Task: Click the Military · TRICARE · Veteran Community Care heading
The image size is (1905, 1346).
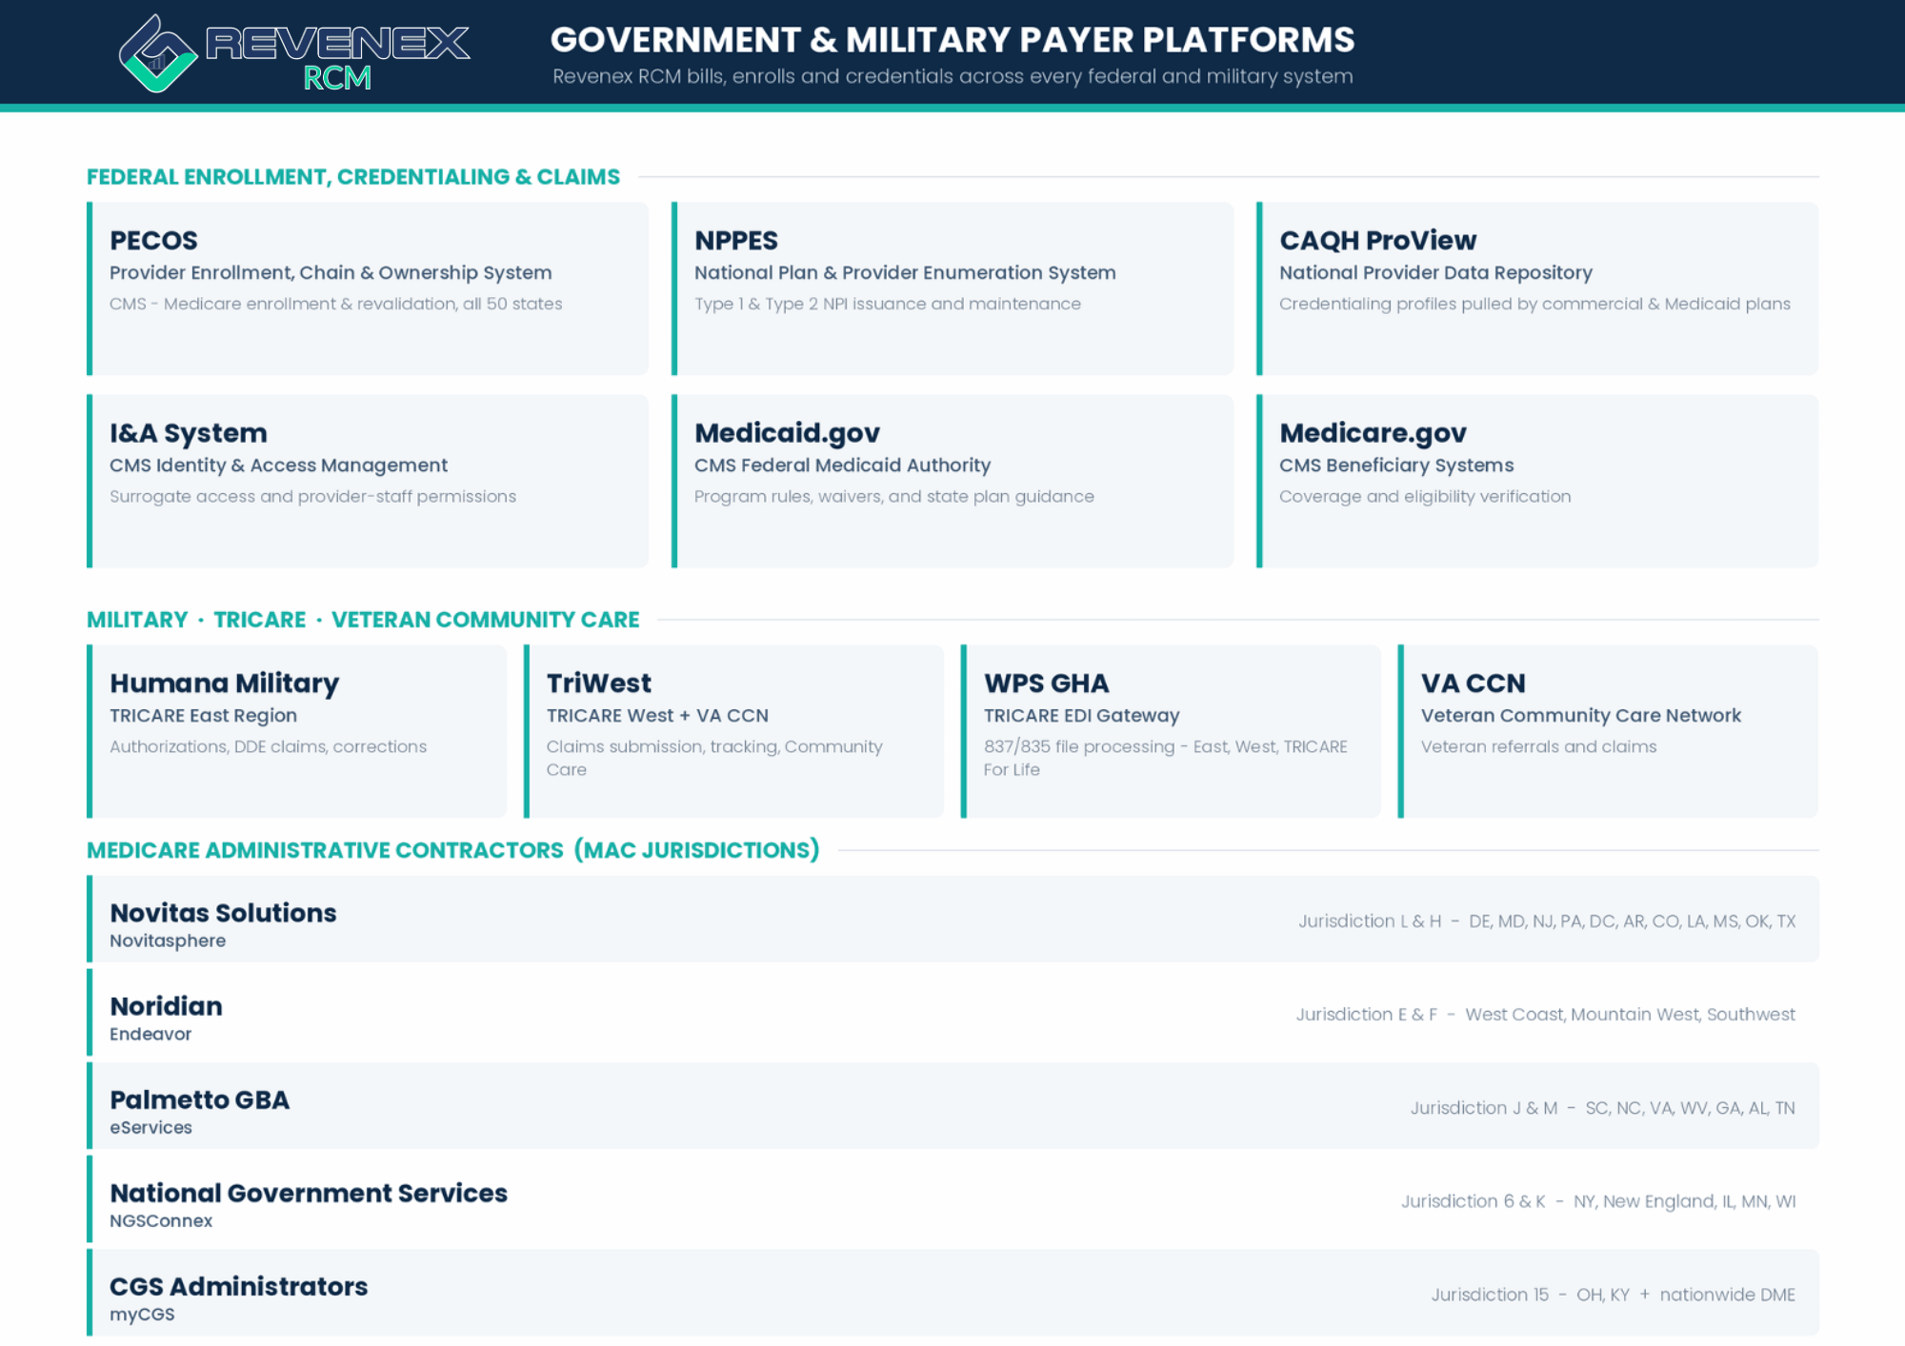Action: pyautogui.click(x=363, y=620)
